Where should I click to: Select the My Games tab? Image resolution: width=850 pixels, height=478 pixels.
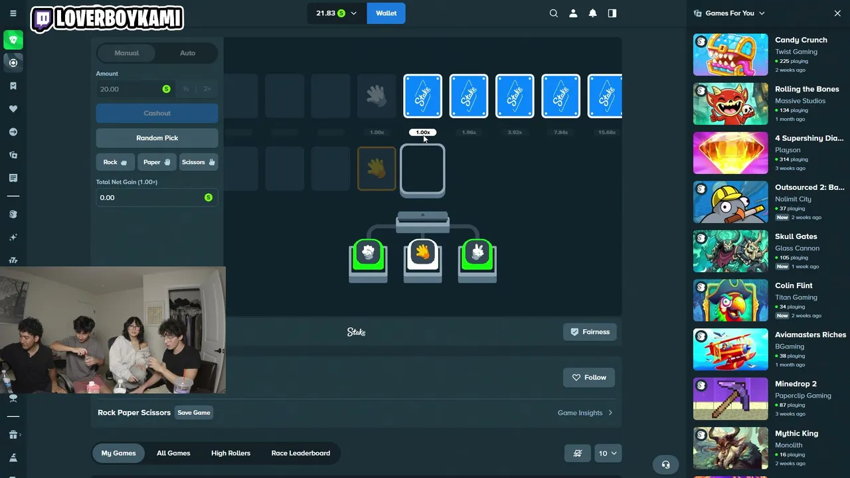click(118, 453)
